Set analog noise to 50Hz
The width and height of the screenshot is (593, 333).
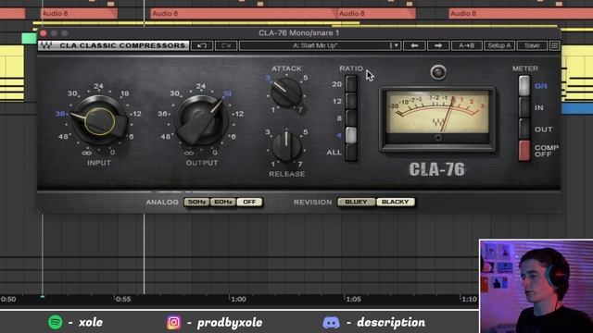point(196,202)
